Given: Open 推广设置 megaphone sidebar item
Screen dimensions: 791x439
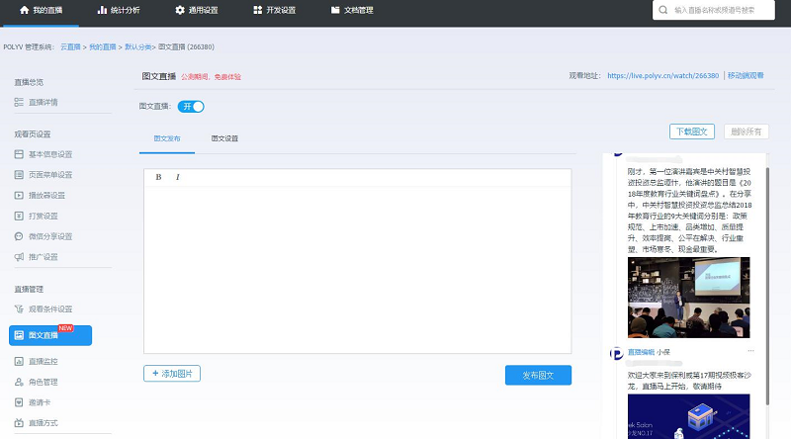Looking at the screenshot, I should (x=43, y=257).
